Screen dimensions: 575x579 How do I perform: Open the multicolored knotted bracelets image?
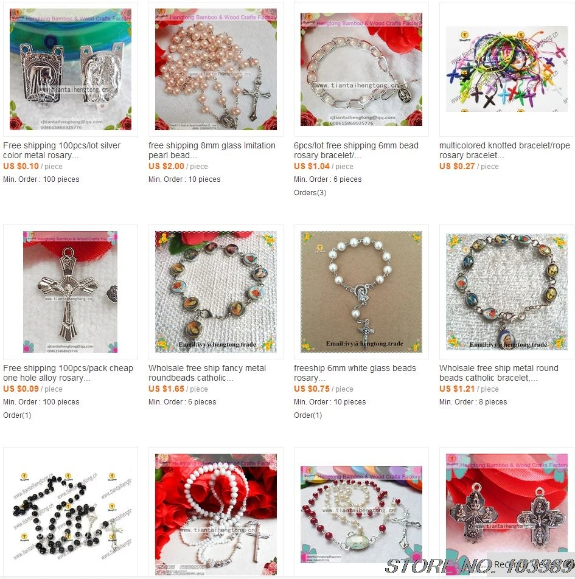[x=507, y=69]
